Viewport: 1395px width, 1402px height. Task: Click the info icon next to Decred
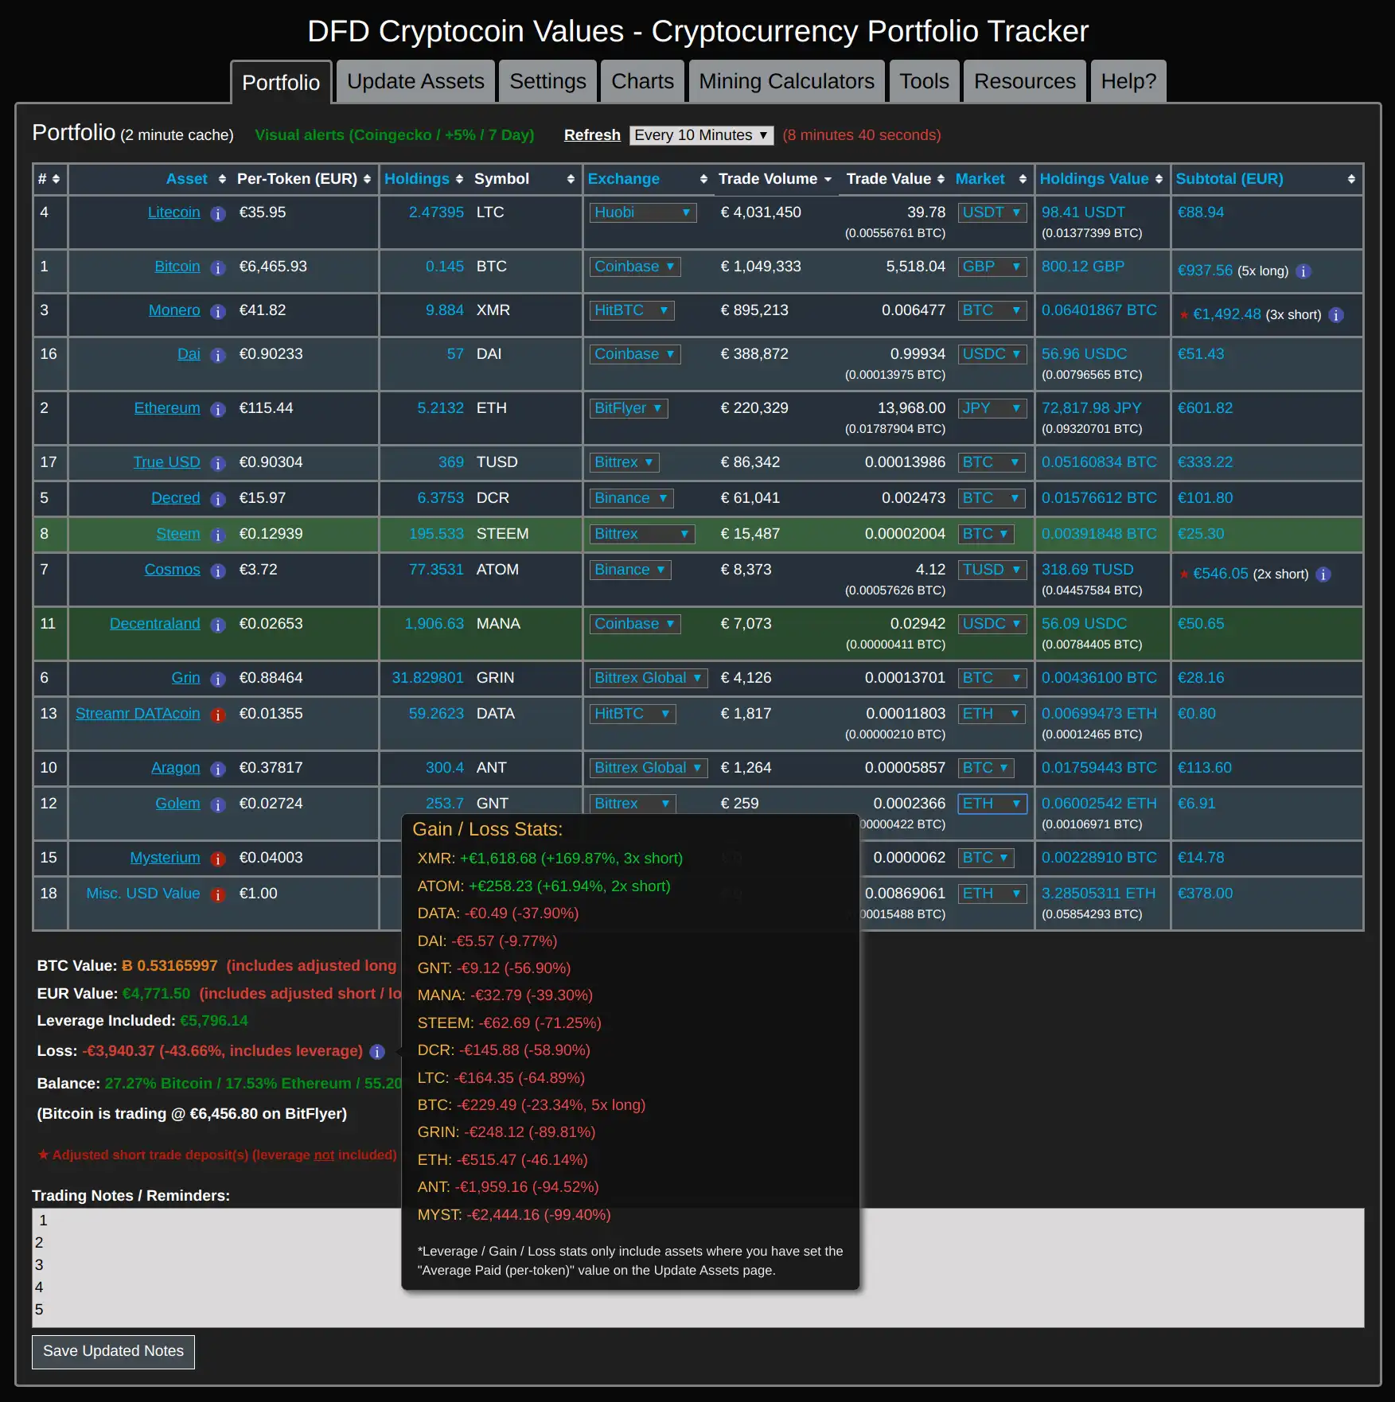(x=218, y=499)
